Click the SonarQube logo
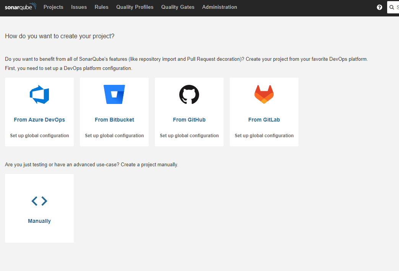This screenshot has width=399, height=271. pyautogui.click(x=21, y=7)
